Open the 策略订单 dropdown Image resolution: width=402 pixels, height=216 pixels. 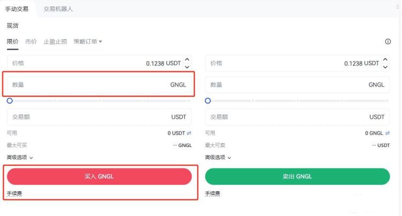(88, 42)
